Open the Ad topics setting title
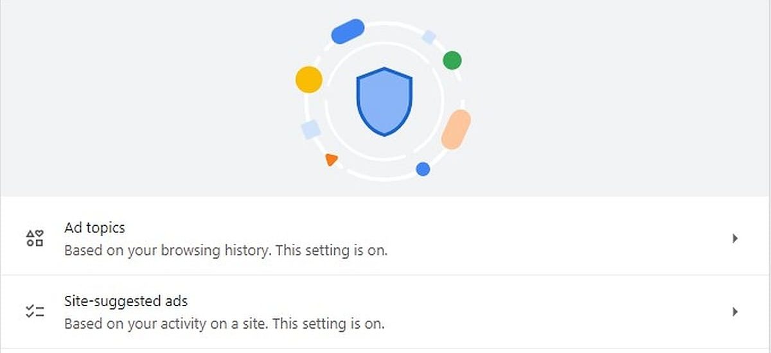Viewport: 771px width, 353px height. click(x=94, y=228)
